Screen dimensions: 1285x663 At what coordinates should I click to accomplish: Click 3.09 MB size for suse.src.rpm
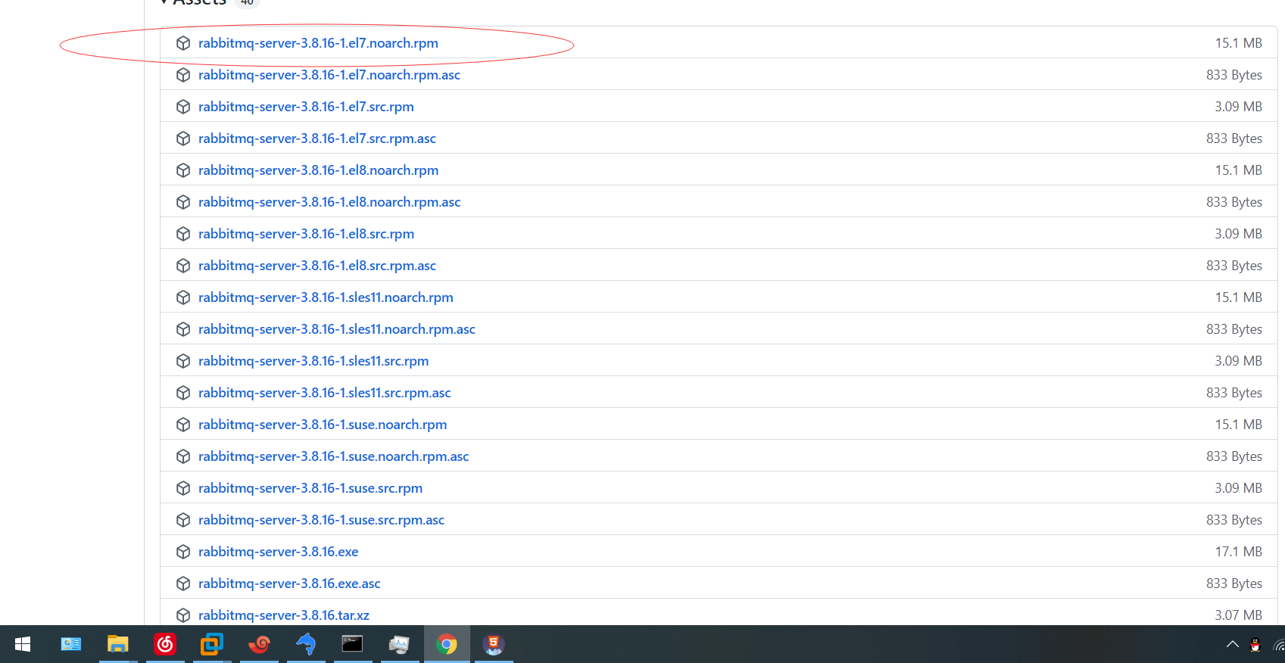click(x=1239, y=488)
